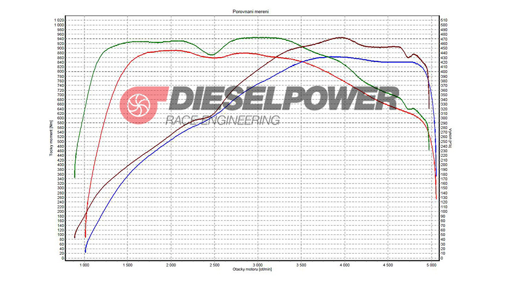Click "510" on the PS power axis
This screenshot has height=284, width=506.
click(x=444, y=20)
